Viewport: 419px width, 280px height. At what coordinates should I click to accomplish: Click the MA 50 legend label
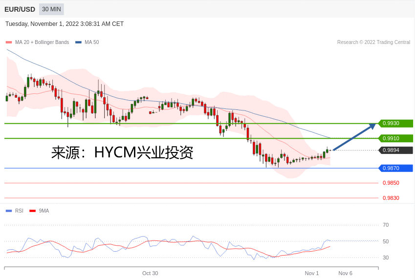tap(91, 43)
